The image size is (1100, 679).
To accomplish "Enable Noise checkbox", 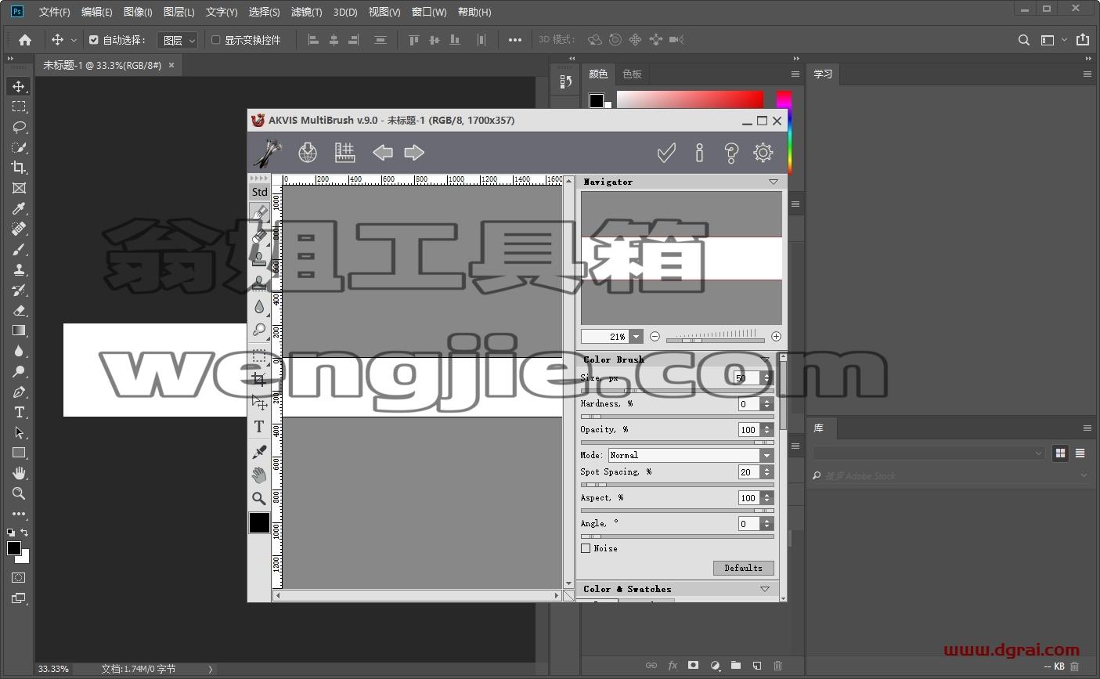I will [586, 548].
